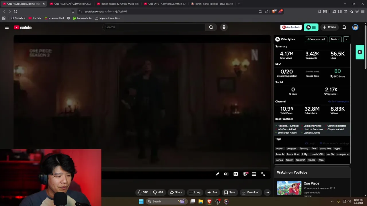Reload the page in Brave
367x206 pixels.
pos(15,11)
